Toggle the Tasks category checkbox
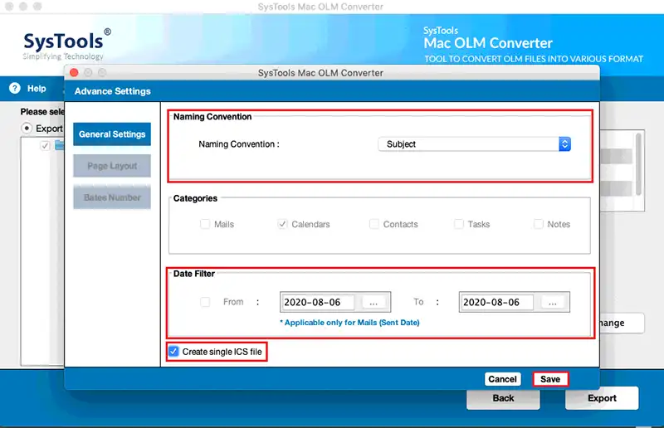This screenshot has height=428, width=664. (x=459, y=224)
